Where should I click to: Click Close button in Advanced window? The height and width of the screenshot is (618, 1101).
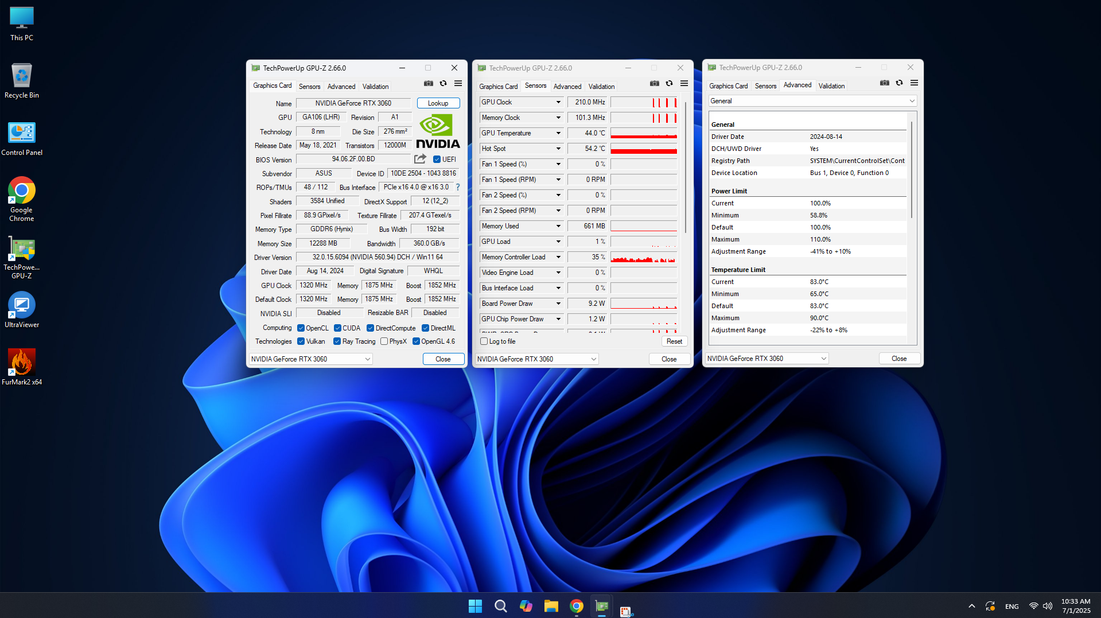pyautogui.click(x=900, y=359)
